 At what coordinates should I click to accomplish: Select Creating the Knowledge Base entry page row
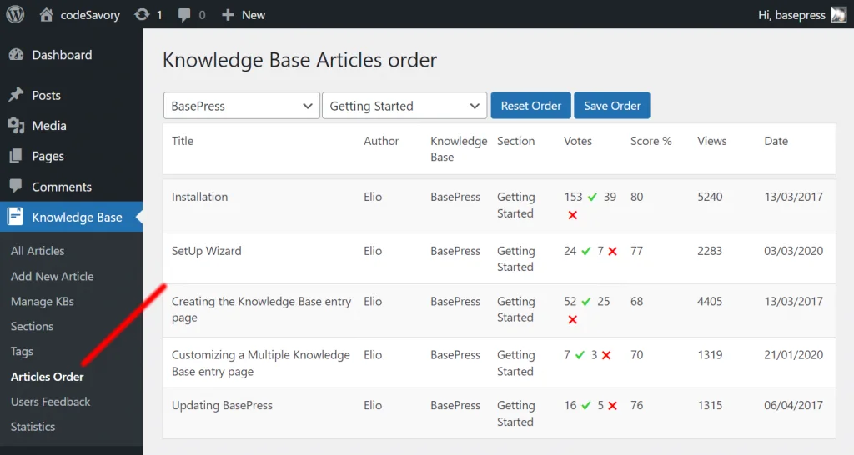[x=499, y=310]
